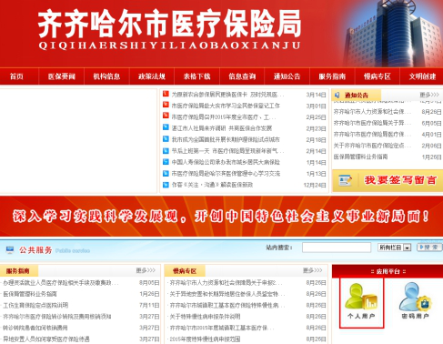This screenshot has height=344, width=443.
Task: Open guide 办理灵活就业人员医疗保险相关手续
Action: [60, 283]
